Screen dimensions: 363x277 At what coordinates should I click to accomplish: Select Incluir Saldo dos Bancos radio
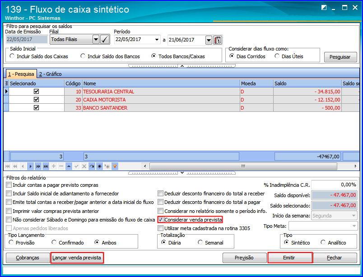(83, 56)
